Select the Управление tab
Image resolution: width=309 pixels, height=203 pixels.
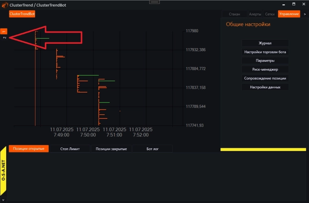pos(289,14)
